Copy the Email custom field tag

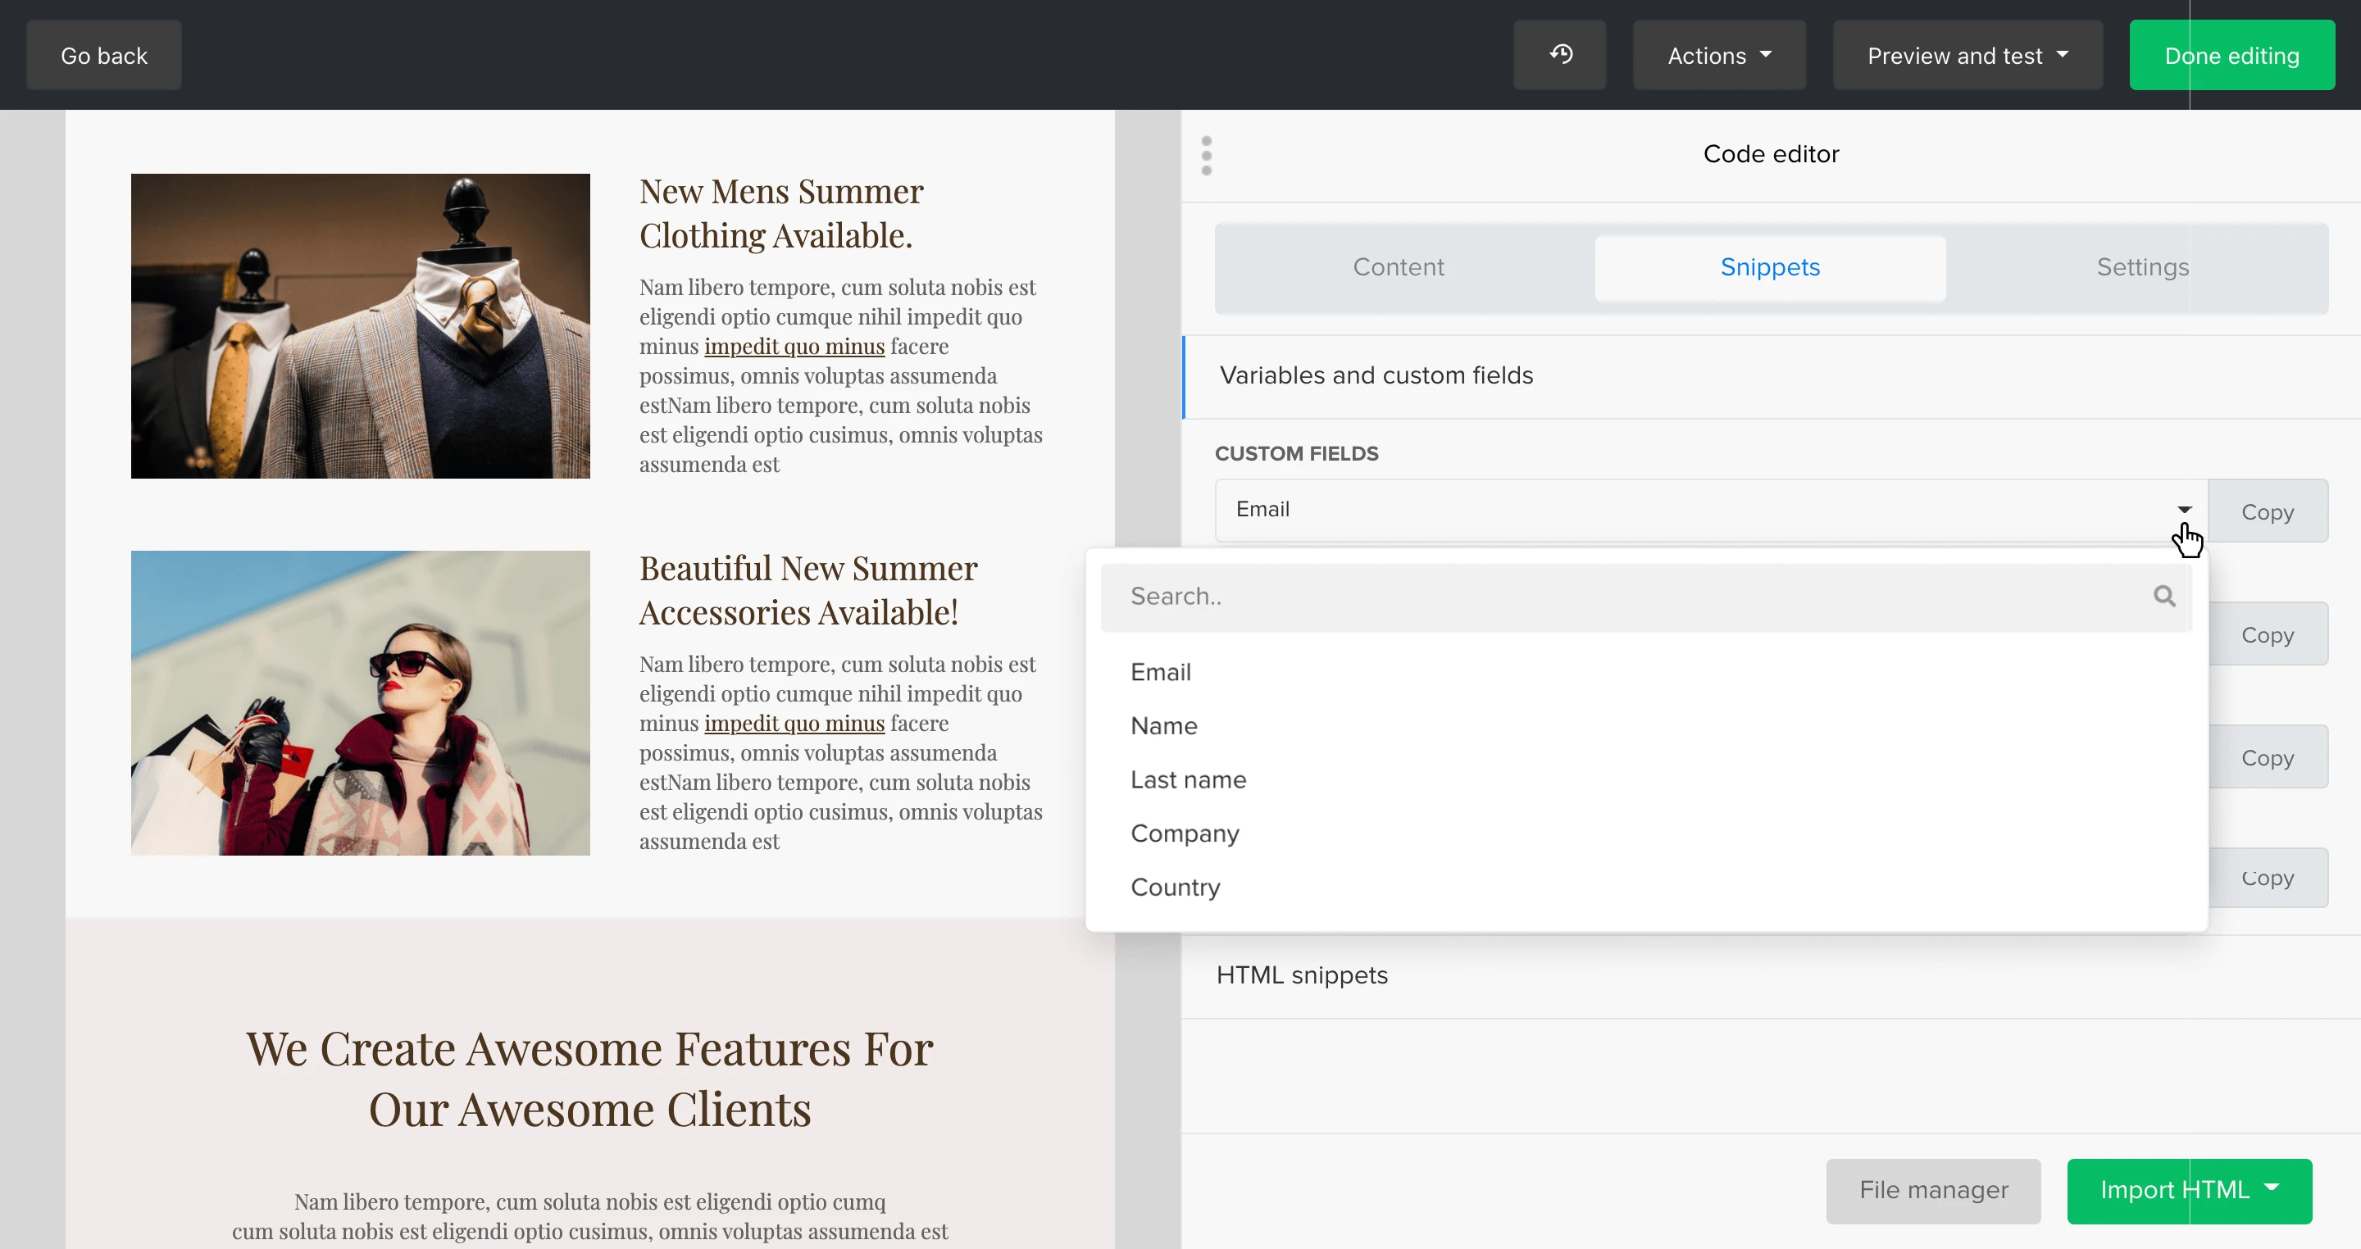(2267, 511)
